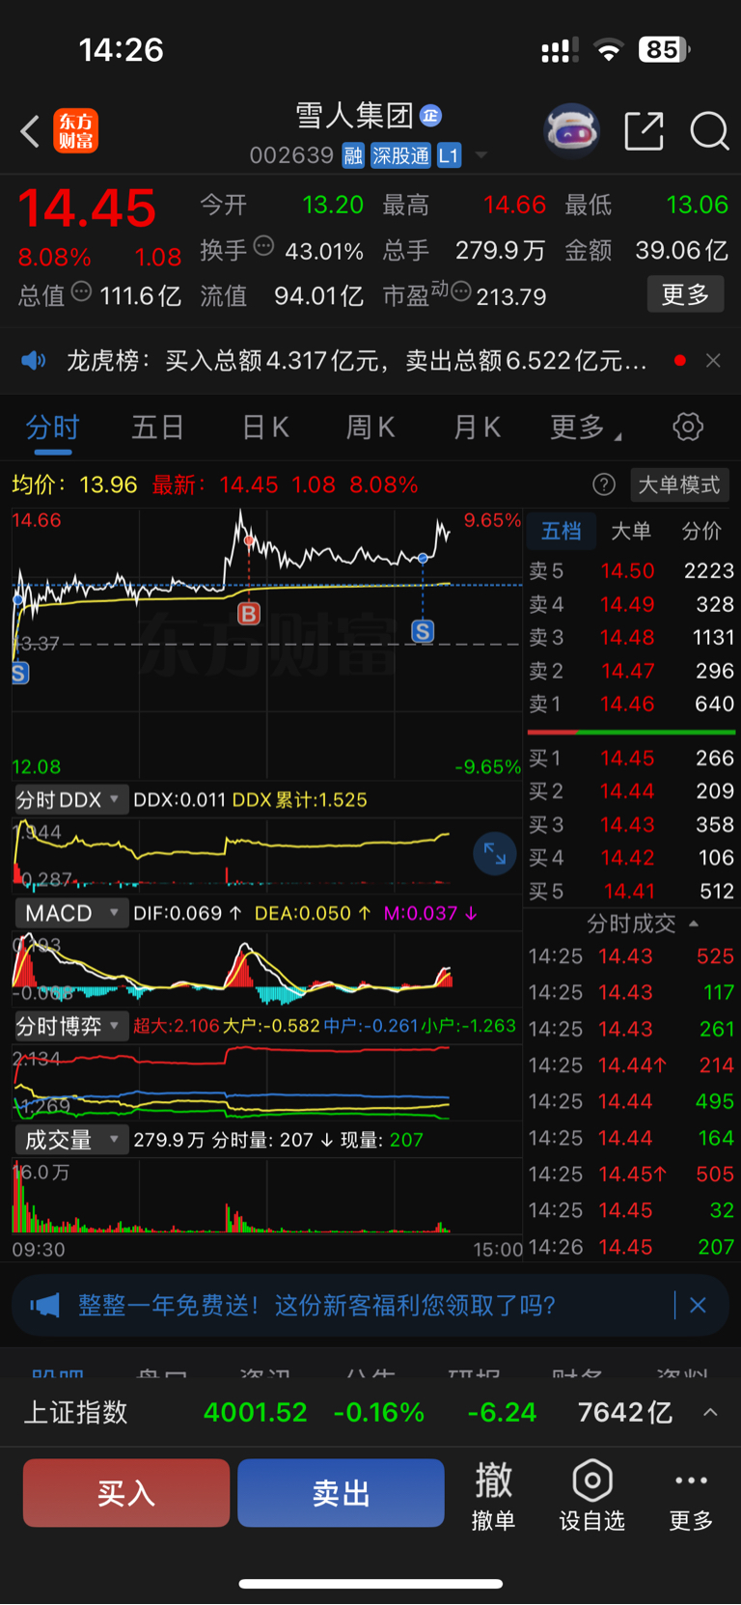Expand the 更多 chart period menu
741x1605 pixels.
pos(585,428)
